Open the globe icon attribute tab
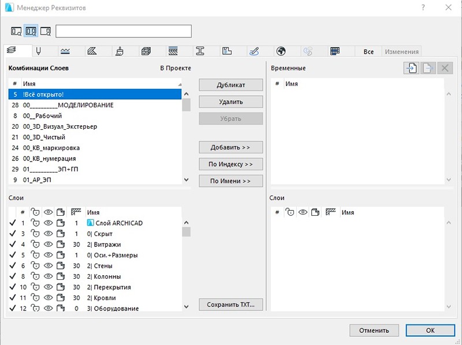 click(281, 51)
